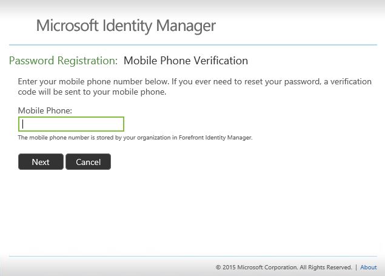This screenshot has width=385, height=276.
Task: Click the divider line above the footer
Action: (x=193, y=257)
